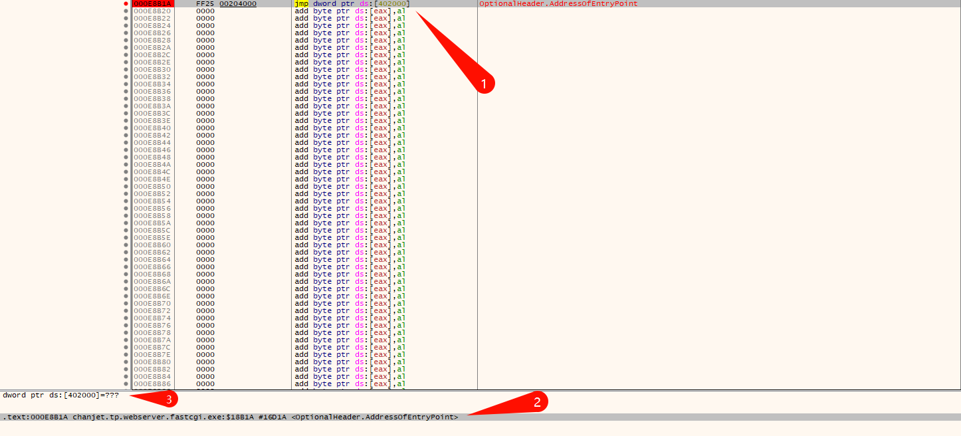This screenshot has width=961, height=436.
Task: Select the highlighted address 000E8B1A
Action: tap(152, 4)
